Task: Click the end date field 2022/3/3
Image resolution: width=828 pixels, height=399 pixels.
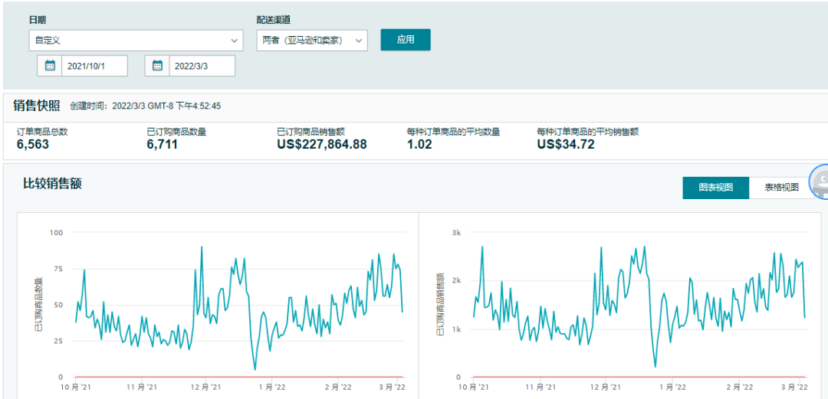Action: click(202, 66)
